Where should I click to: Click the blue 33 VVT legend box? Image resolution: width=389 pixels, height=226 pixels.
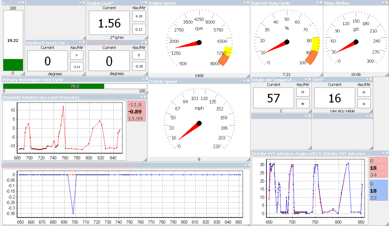point(378,197)
